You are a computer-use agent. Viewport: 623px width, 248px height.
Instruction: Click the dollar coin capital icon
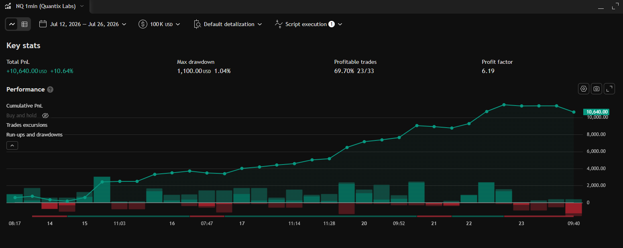click(143, 24)
